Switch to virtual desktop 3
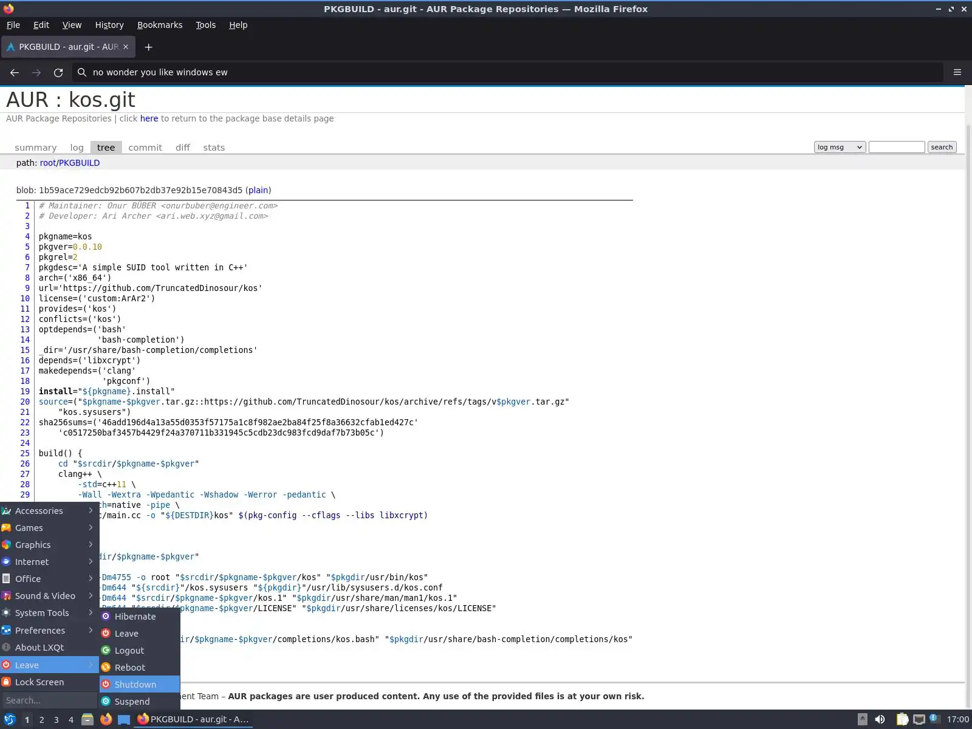This screenshot has height=729, width=972. coord(56,720)
